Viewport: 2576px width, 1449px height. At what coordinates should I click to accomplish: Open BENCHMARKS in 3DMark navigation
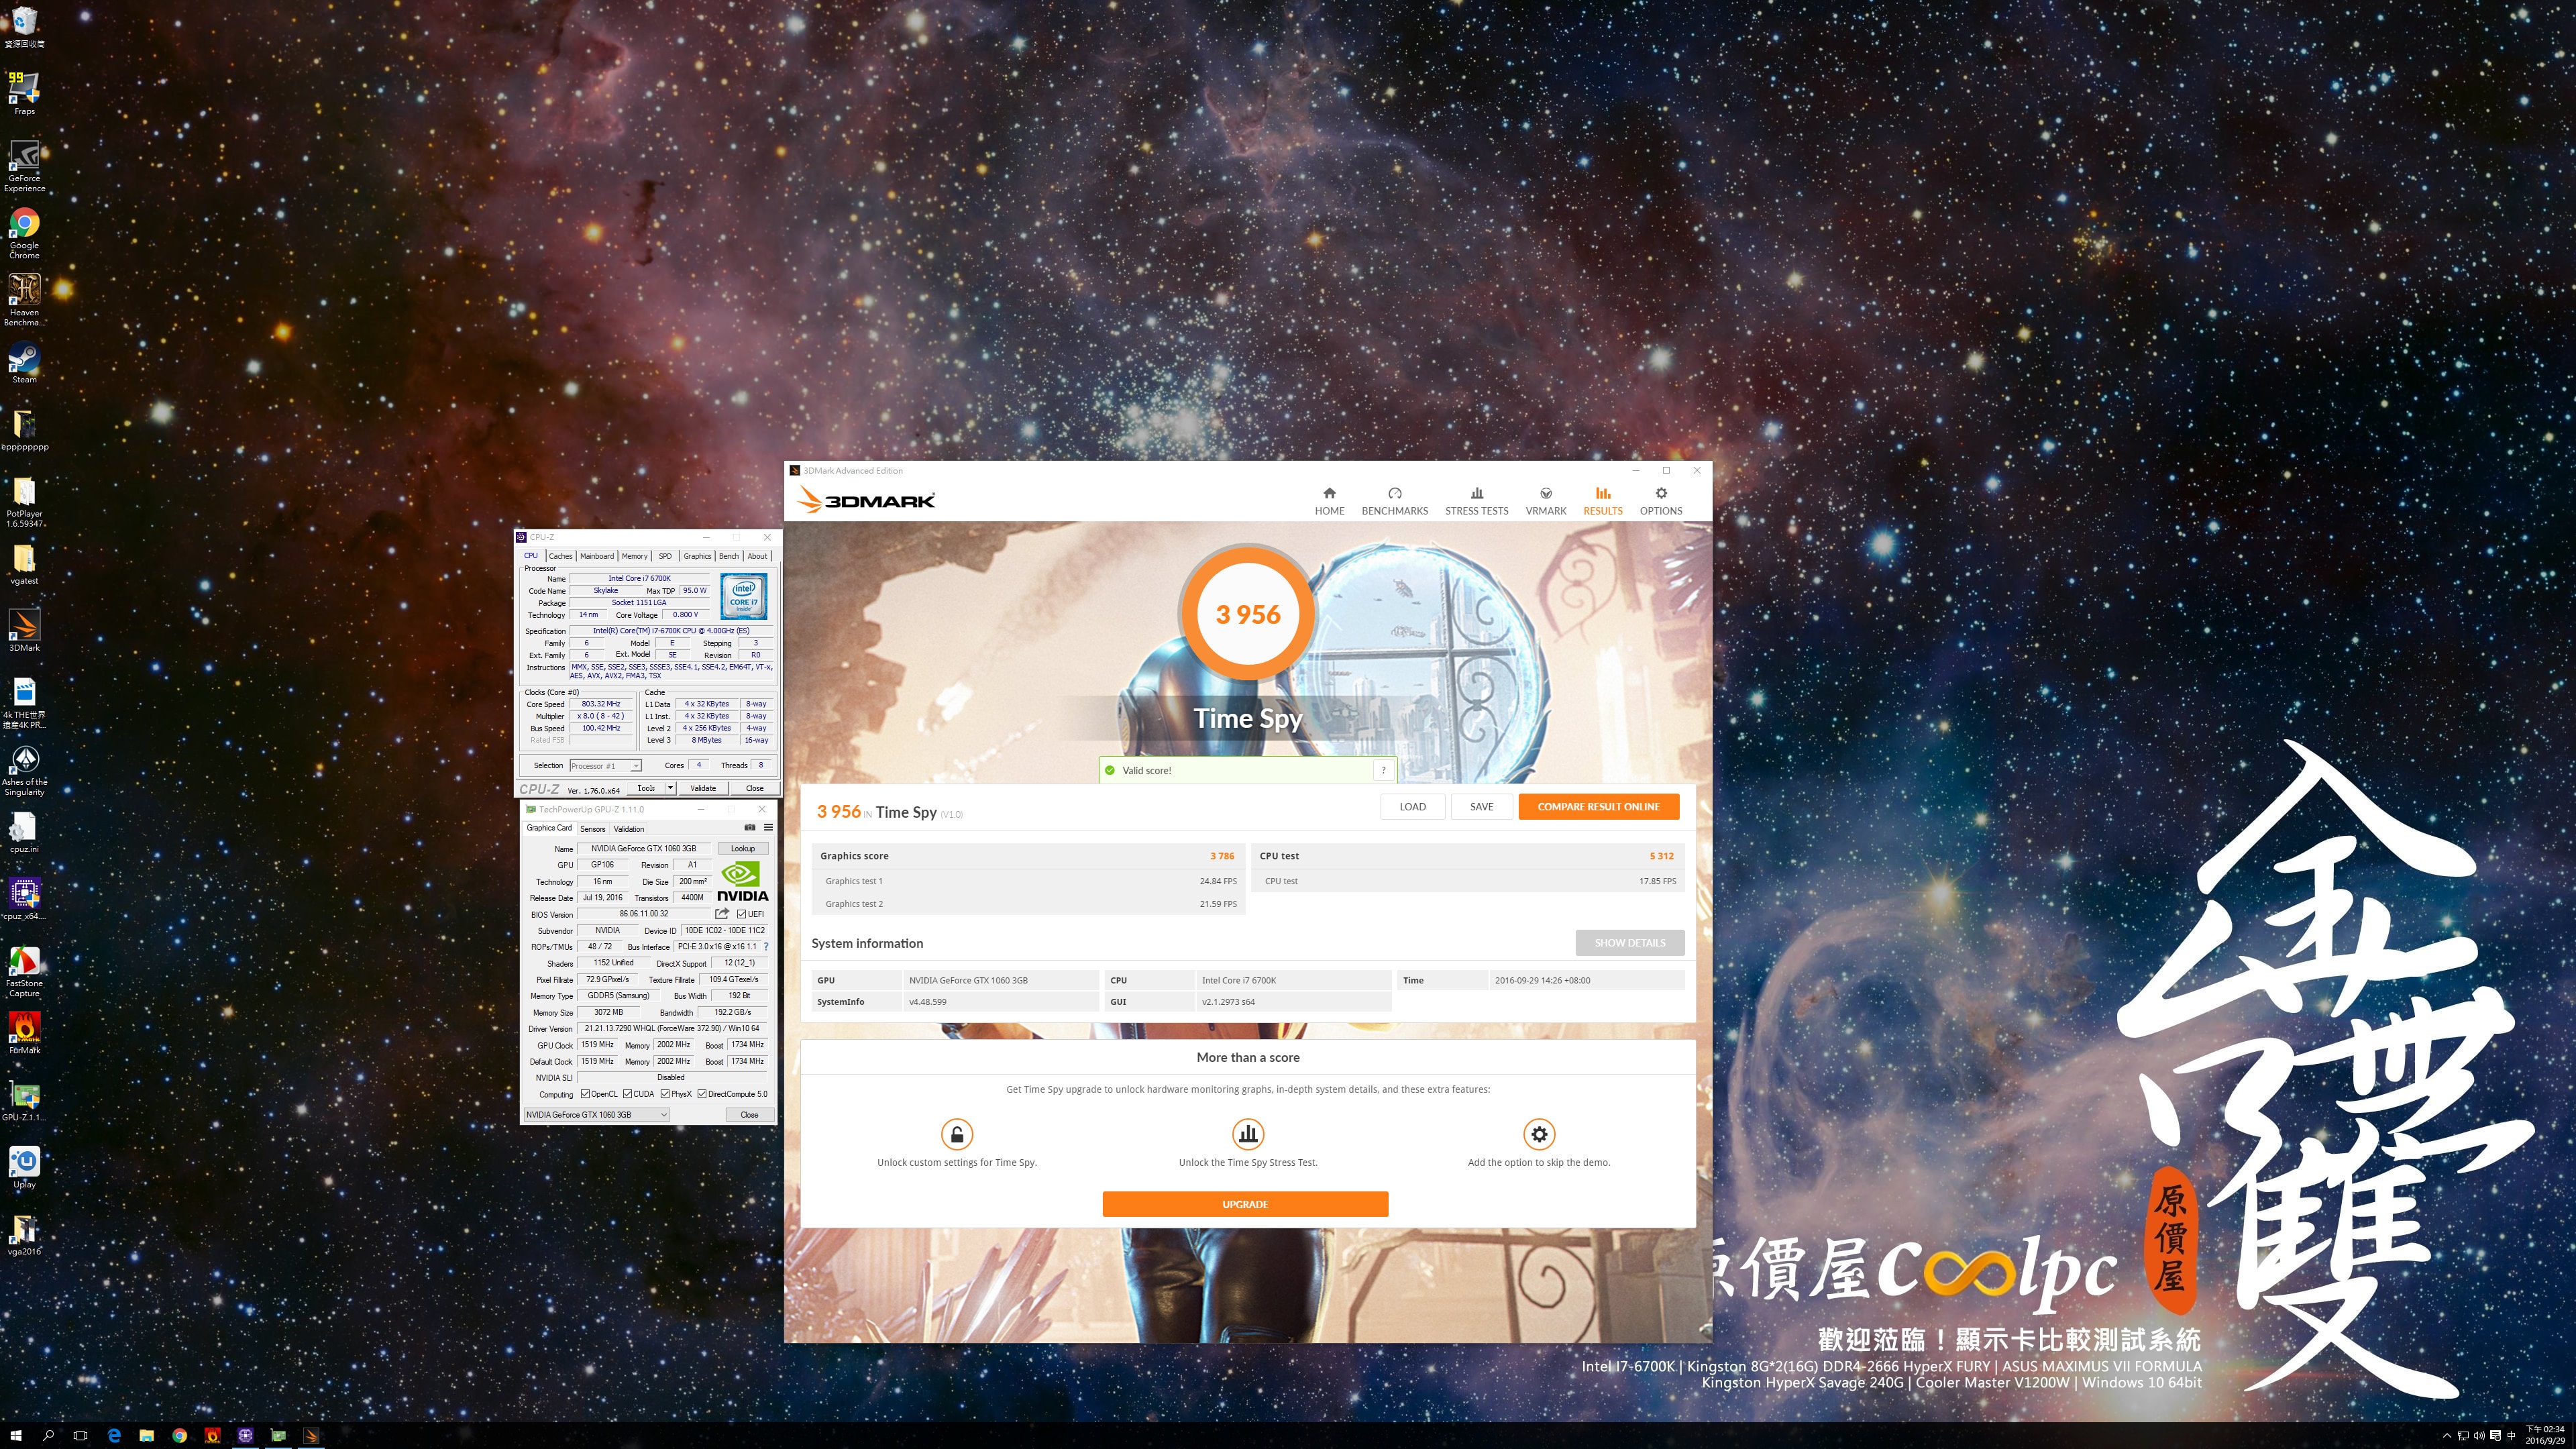click(1394, 501)
